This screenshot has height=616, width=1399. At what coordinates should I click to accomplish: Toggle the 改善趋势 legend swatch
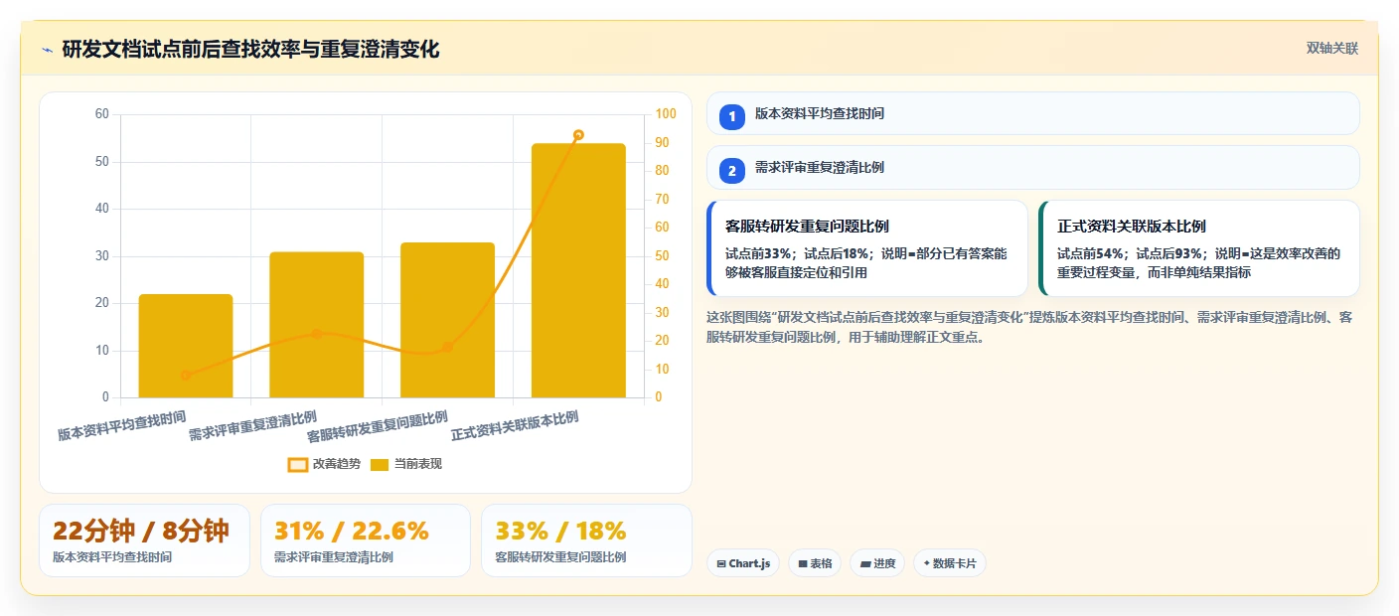(297, 464)
